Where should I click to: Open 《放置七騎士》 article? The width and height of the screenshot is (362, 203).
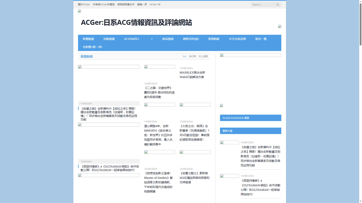pos(194,178)
